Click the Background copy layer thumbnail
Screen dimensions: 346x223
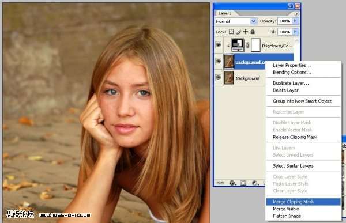[229, 61]
